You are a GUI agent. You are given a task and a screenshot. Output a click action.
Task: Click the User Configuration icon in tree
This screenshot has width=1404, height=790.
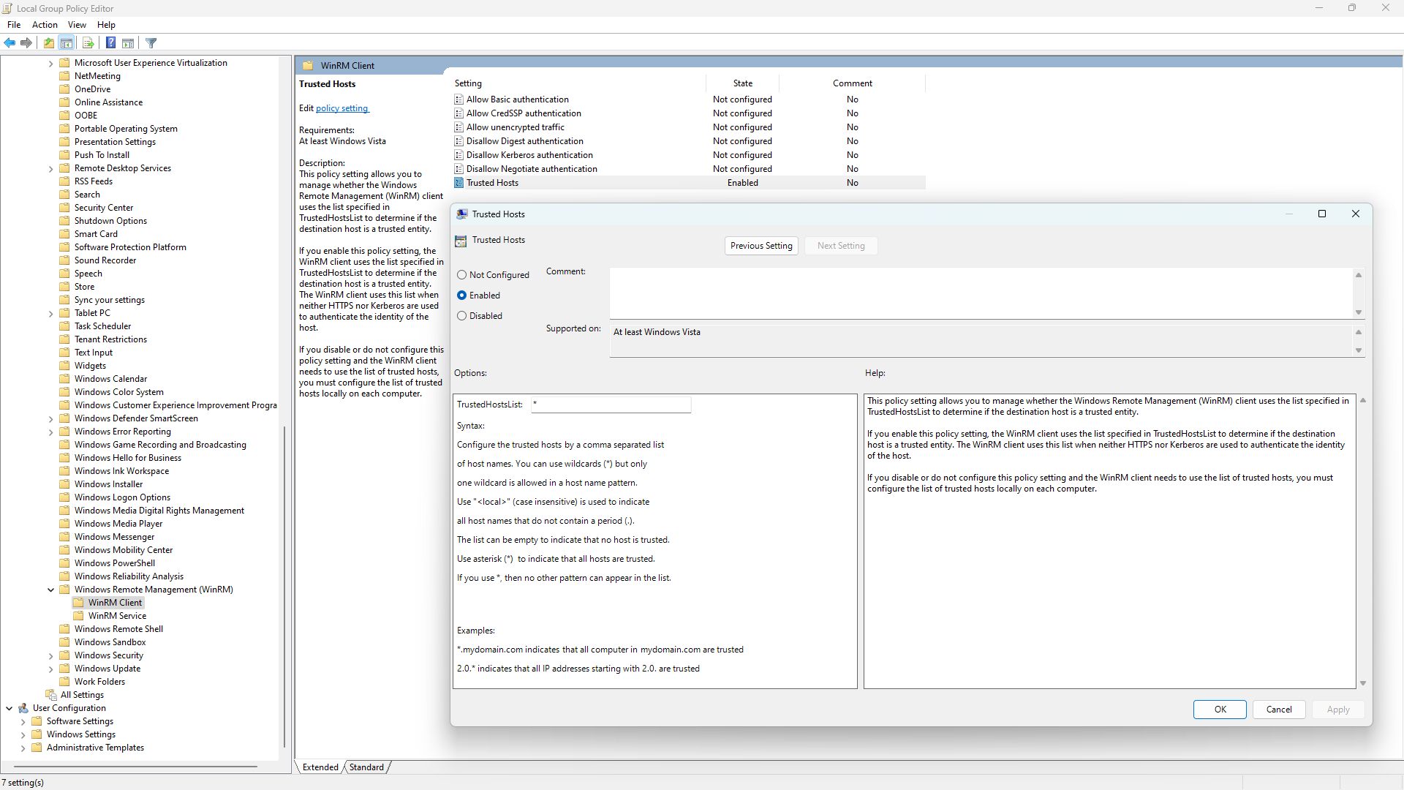pyautogui.click(x=23, y=708)
